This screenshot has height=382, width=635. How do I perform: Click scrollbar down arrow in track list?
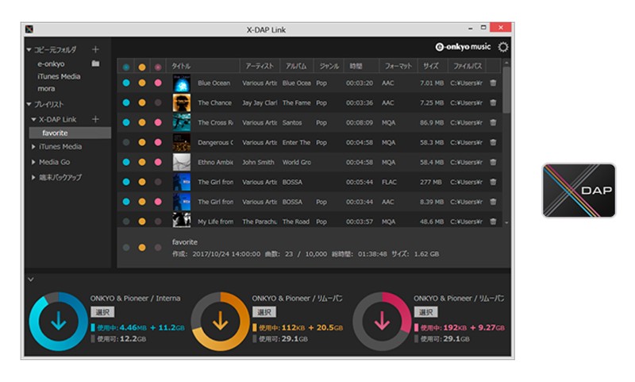tap(506, 223)
